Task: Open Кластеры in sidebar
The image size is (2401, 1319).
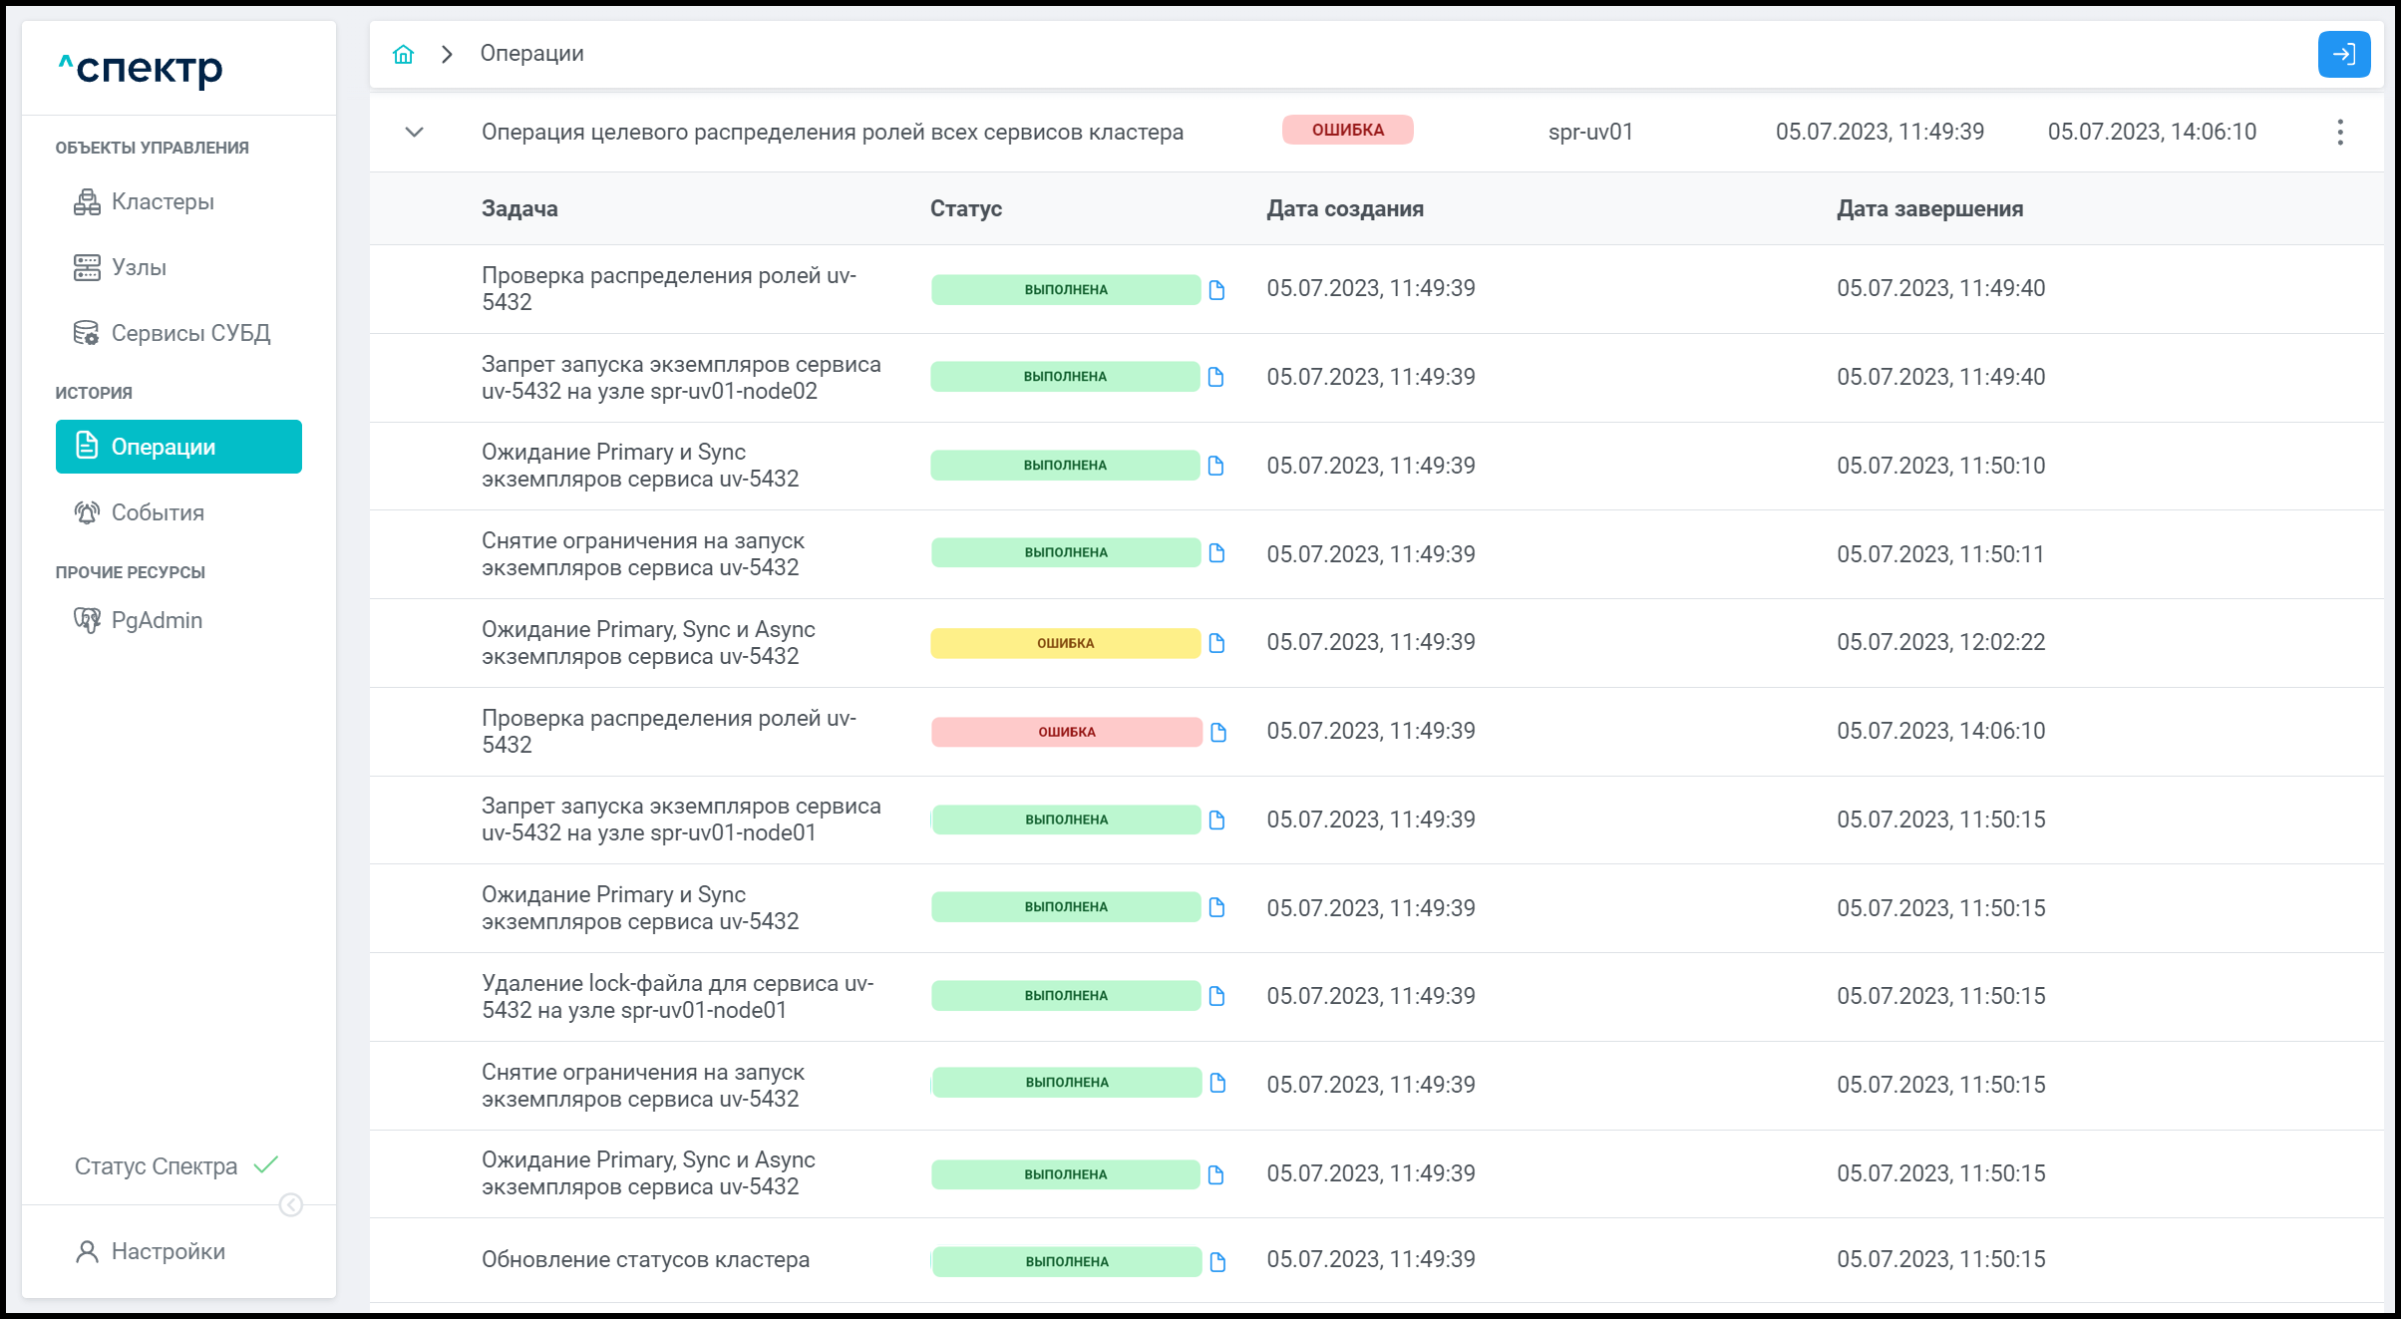Action: pos(162,202)
